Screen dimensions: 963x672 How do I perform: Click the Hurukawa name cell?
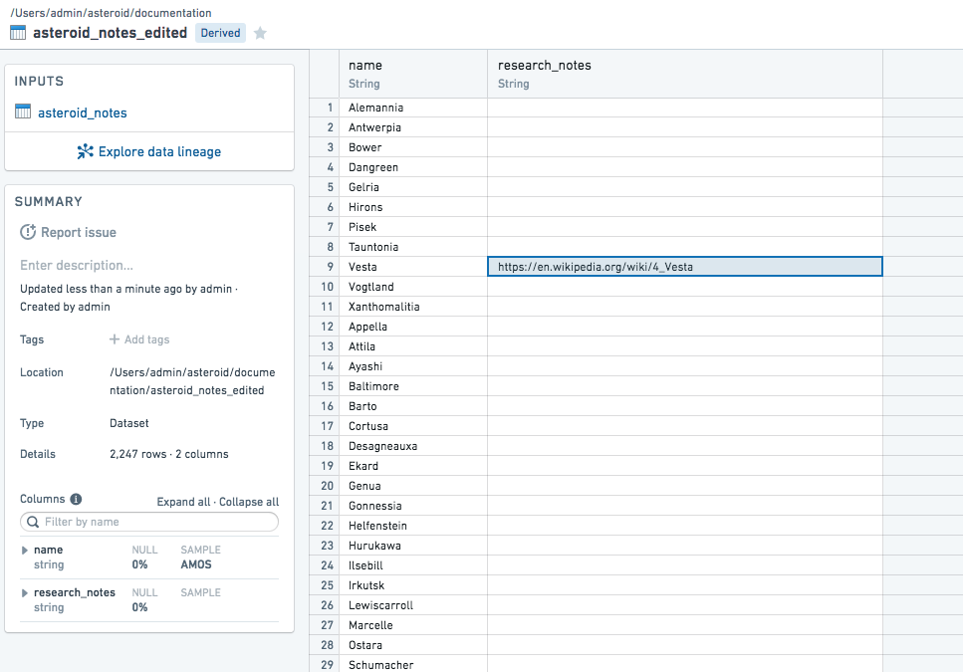[x=413, y=546]
